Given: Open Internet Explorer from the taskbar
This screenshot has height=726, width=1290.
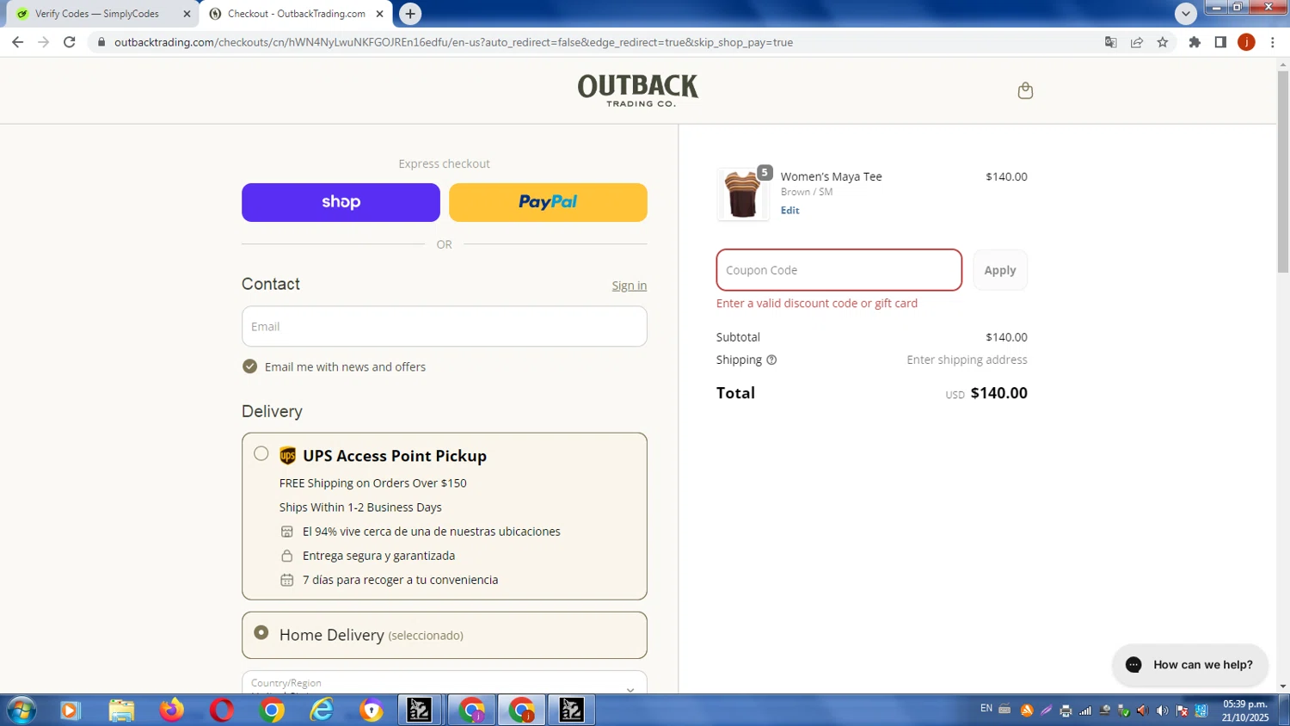Looking at the screenshot, I should [x=322, y=710].
